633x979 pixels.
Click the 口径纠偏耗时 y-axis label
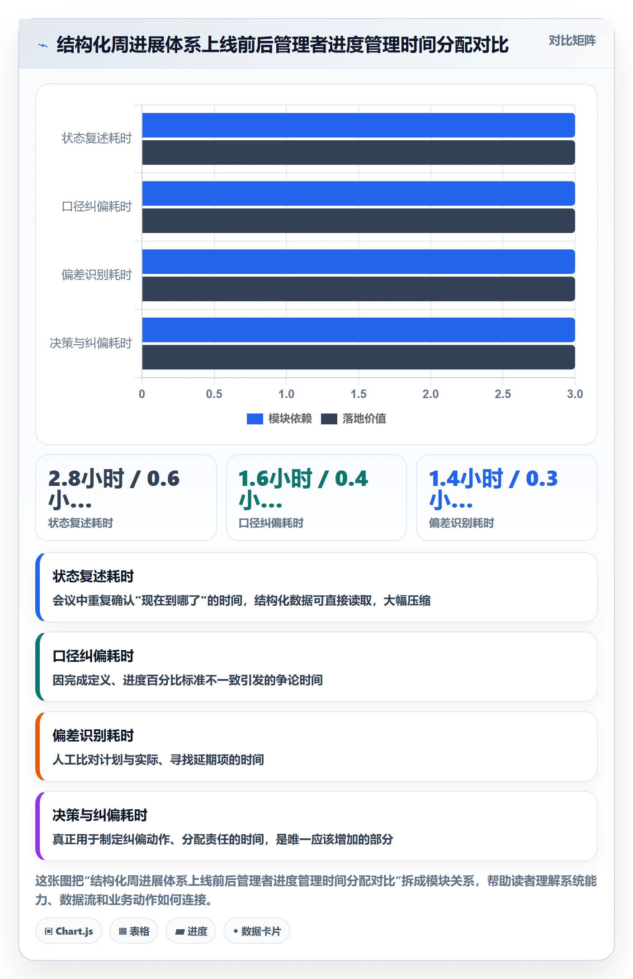[96, 207]
